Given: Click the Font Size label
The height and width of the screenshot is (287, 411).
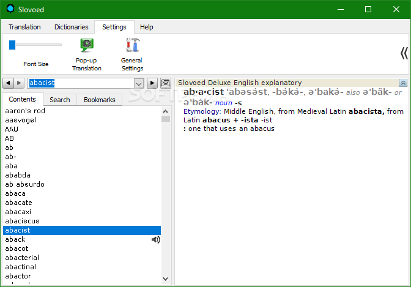Looking at the screenshot, I should [36, 64].
